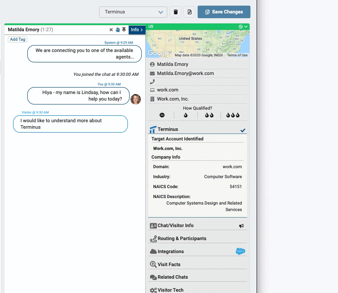Click the Routing & Participants route icon
The image size is (338, 293).
point(153,239)
